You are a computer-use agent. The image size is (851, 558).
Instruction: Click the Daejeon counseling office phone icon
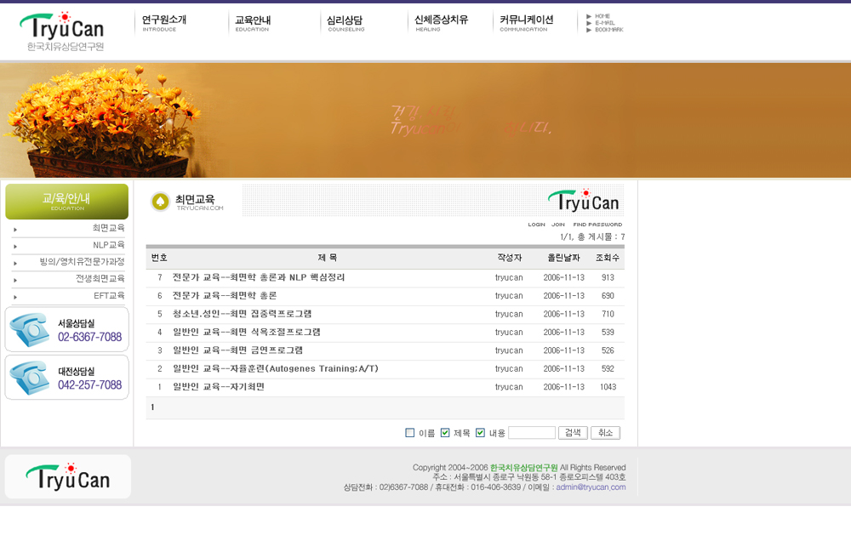point(28,378)
